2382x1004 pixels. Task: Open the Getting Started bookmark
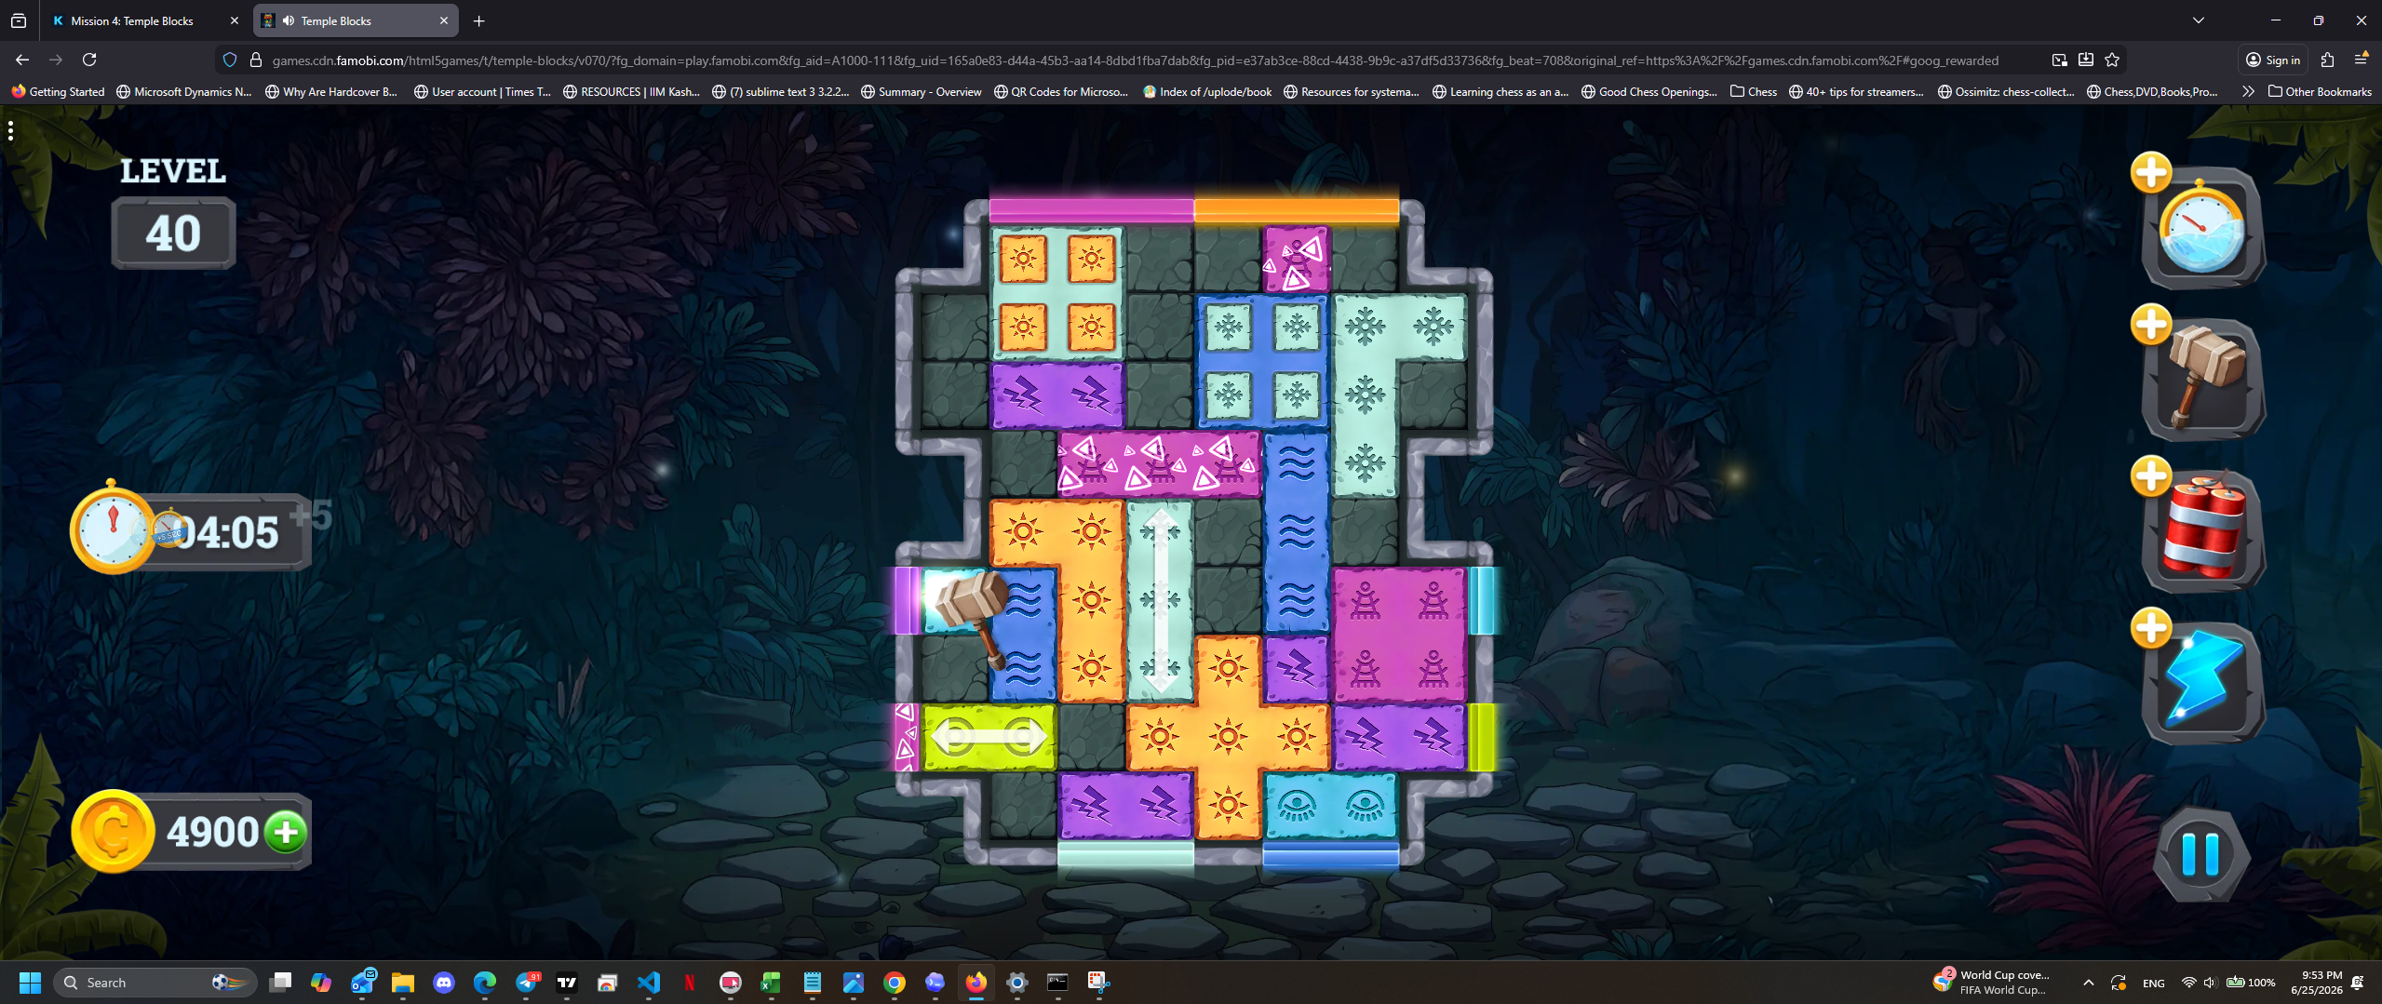pyautogui.click(x=59, y=91)
